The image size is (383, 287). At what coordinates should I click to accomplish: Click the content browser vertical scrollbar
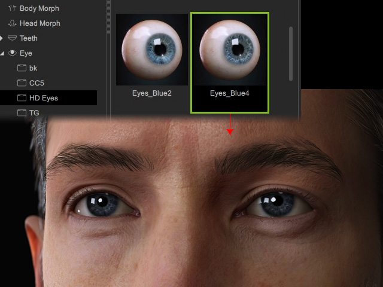[x=291, y=54]
